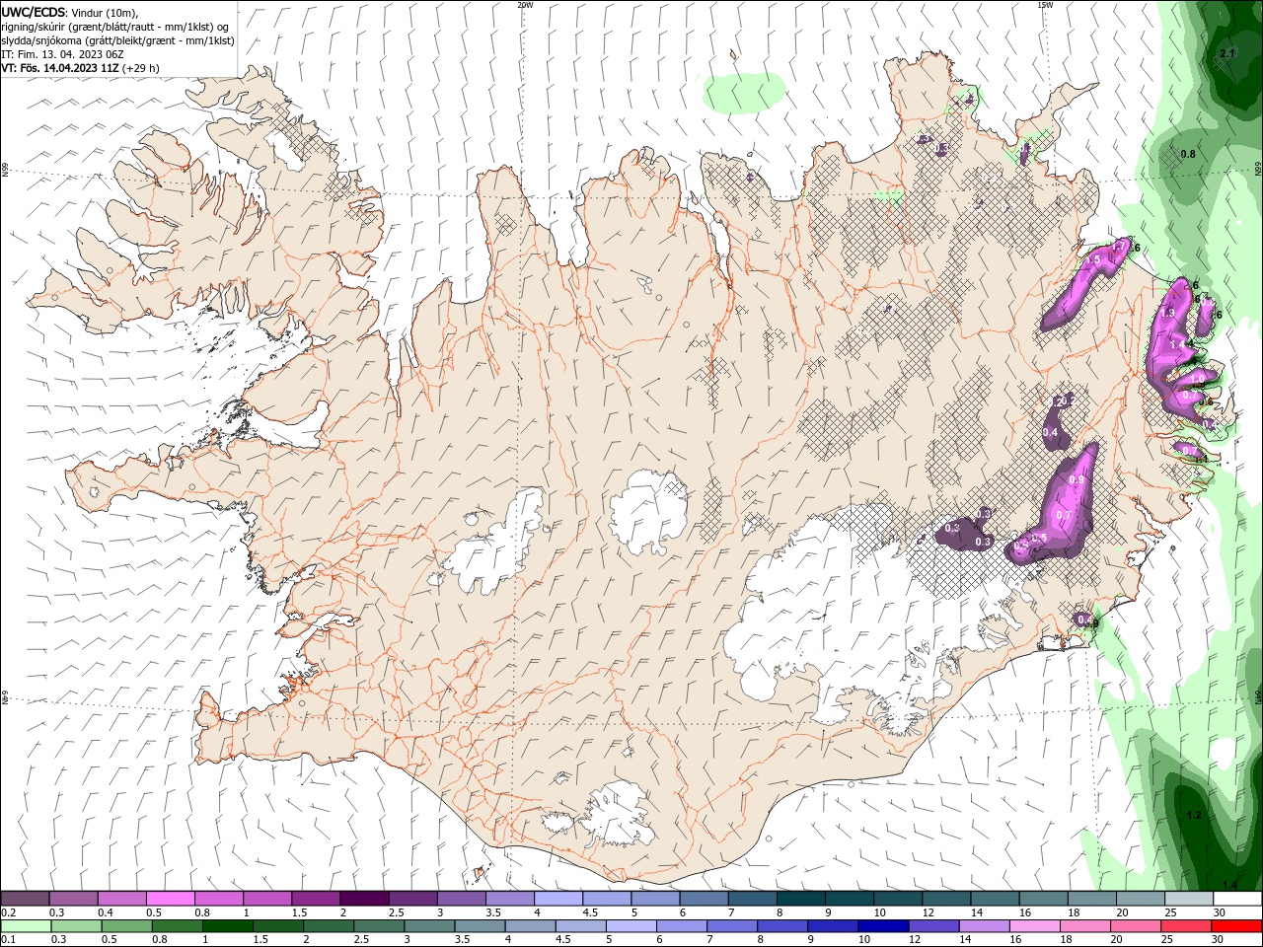This screenshot has height=947, width=1263.
Task: Click the dark teal snow swatch between 8 and 9
Action: 800,899
